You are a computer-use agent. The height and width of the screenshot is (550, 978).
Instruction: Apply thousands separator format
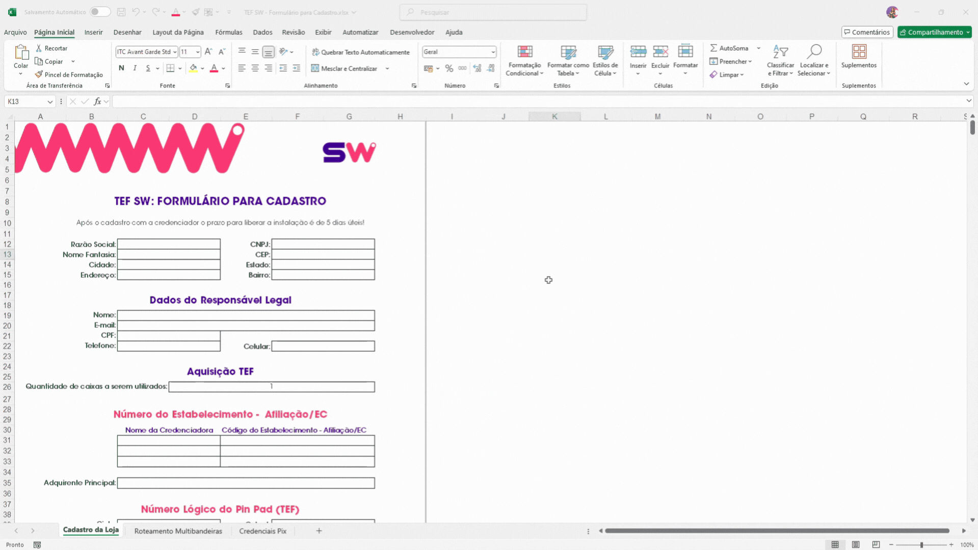(462, 68)
